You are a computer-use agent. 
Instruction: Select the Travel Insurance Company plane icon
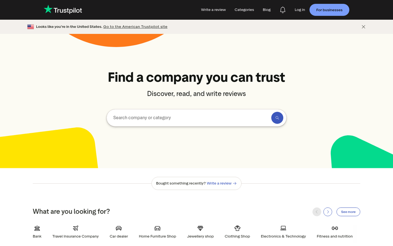click(75, 228)
